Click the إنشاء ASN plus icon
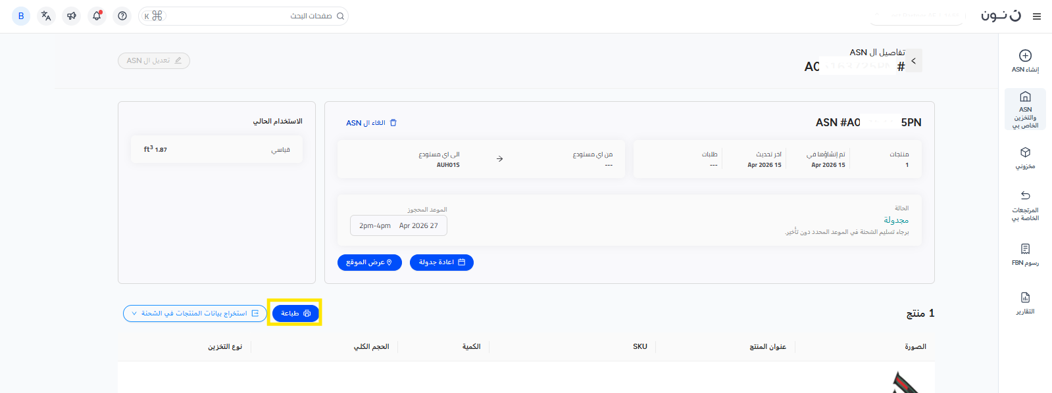This screenshot has height=393, width=1052. (x=1025, y=56)
